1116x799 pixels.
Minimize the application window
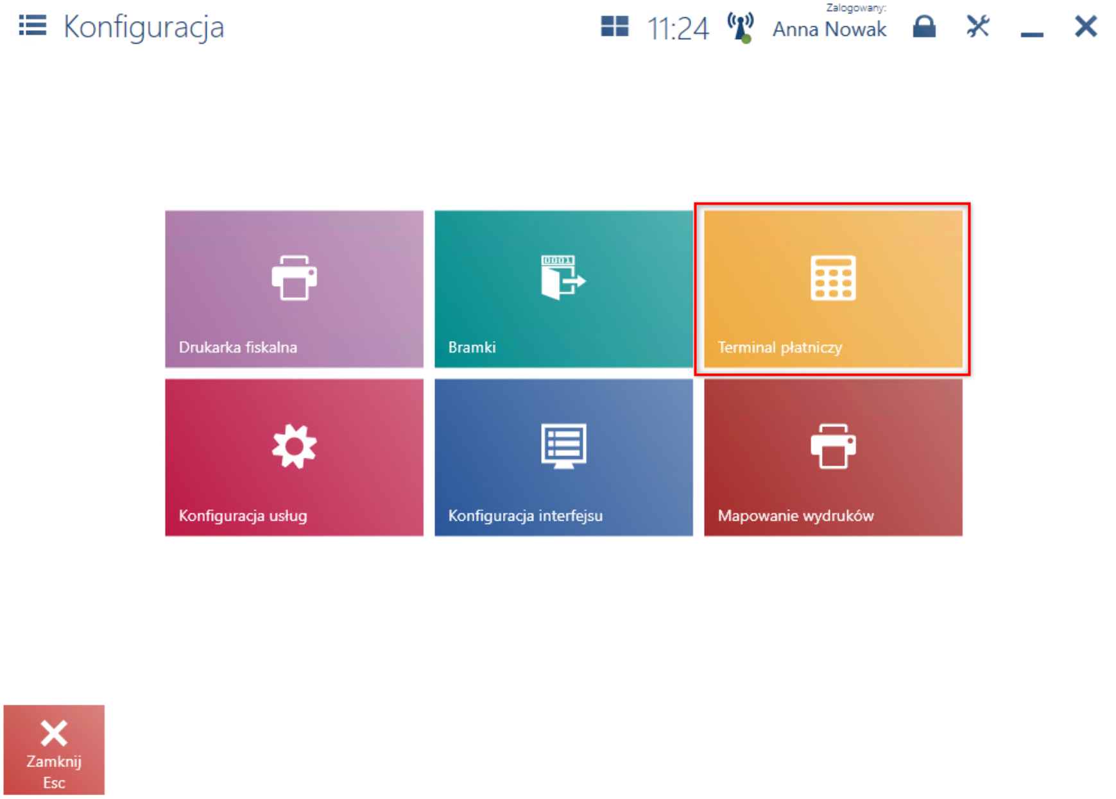[x=1032, y=34]
